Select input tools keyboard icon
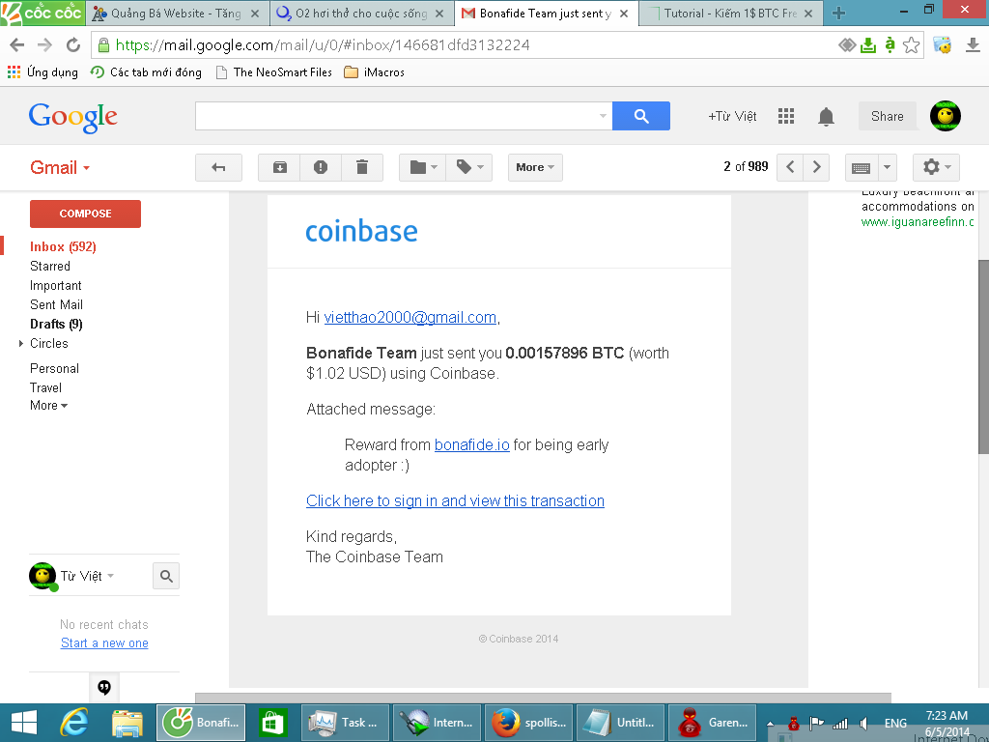989x742 pixels. click(x=861, y=167)
